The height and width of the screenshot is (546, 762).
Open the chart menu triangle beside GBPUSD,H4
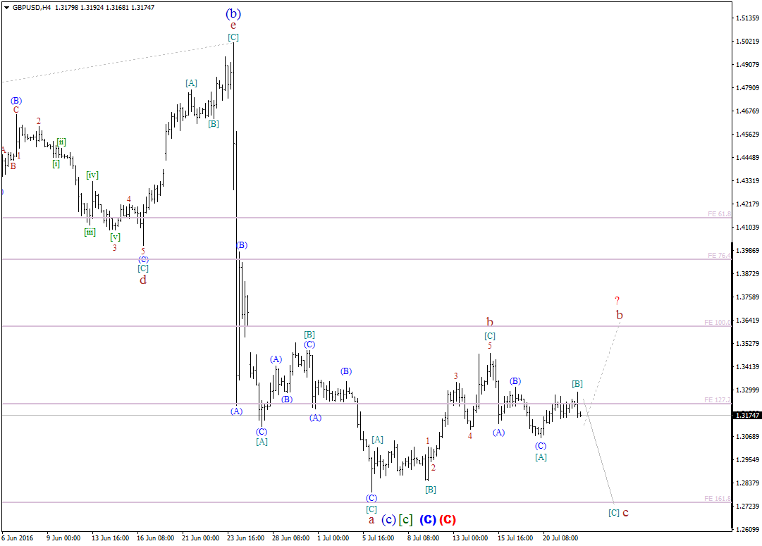(6, 8)
